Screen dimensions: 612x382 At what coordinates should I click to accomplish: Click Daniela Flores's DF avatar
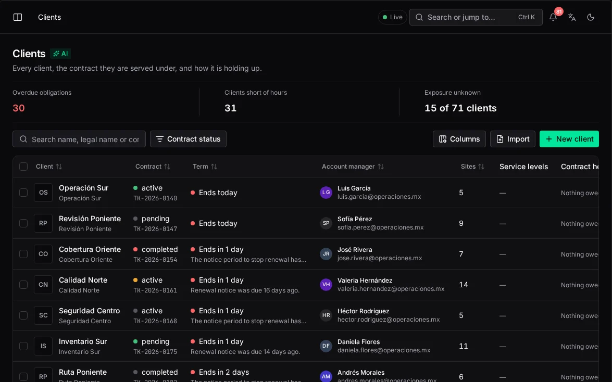coord(326,346)
